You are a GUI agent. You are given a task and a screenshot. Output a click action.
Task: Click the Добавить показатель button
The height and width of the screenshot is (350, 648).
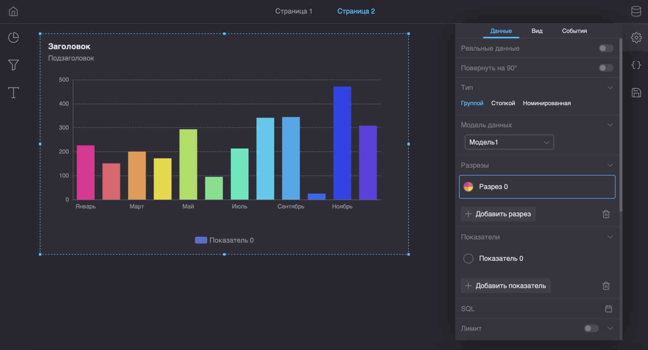pos(506,286)
